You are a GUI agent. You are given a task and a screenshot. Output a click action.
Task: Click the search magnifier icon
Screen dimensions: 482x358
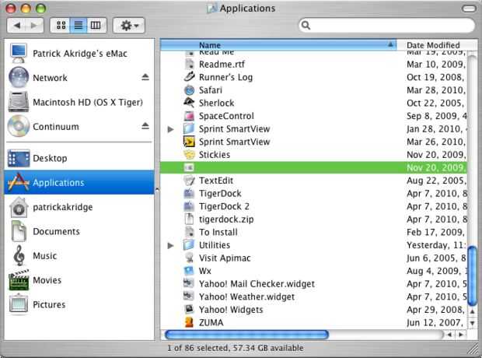tap(306, 25)
